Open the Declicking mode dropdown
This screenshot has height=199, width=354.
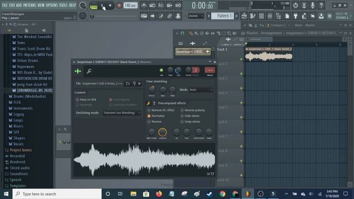(x=122, y=113)
